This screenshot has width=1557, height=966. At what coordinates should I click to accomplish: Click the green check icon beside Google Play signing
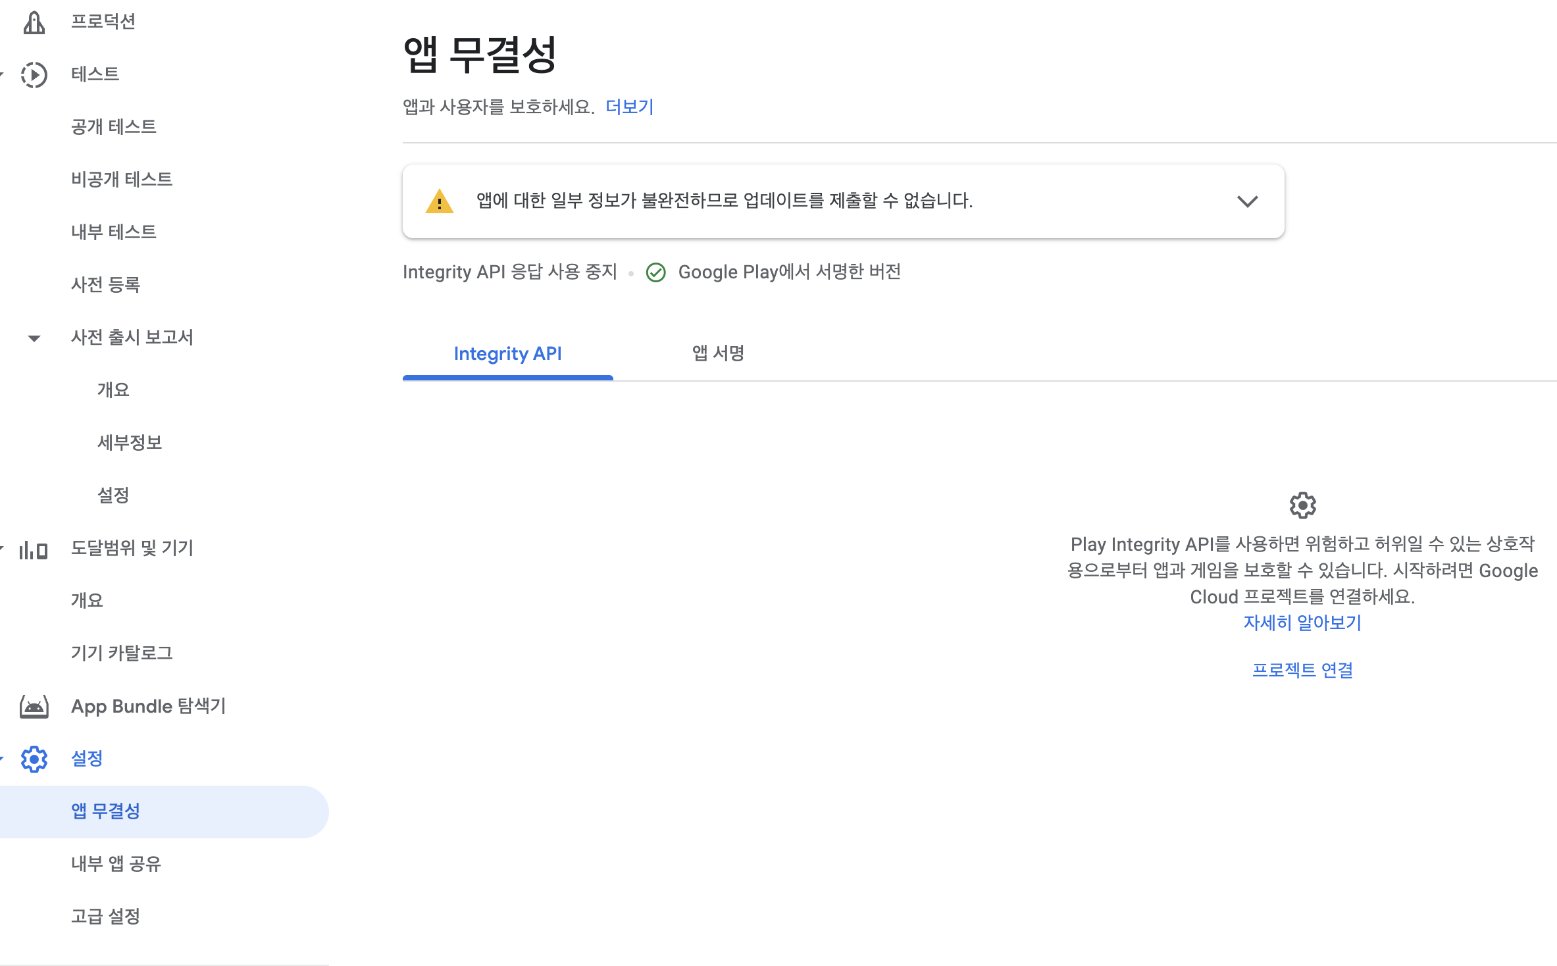[656, 272]
